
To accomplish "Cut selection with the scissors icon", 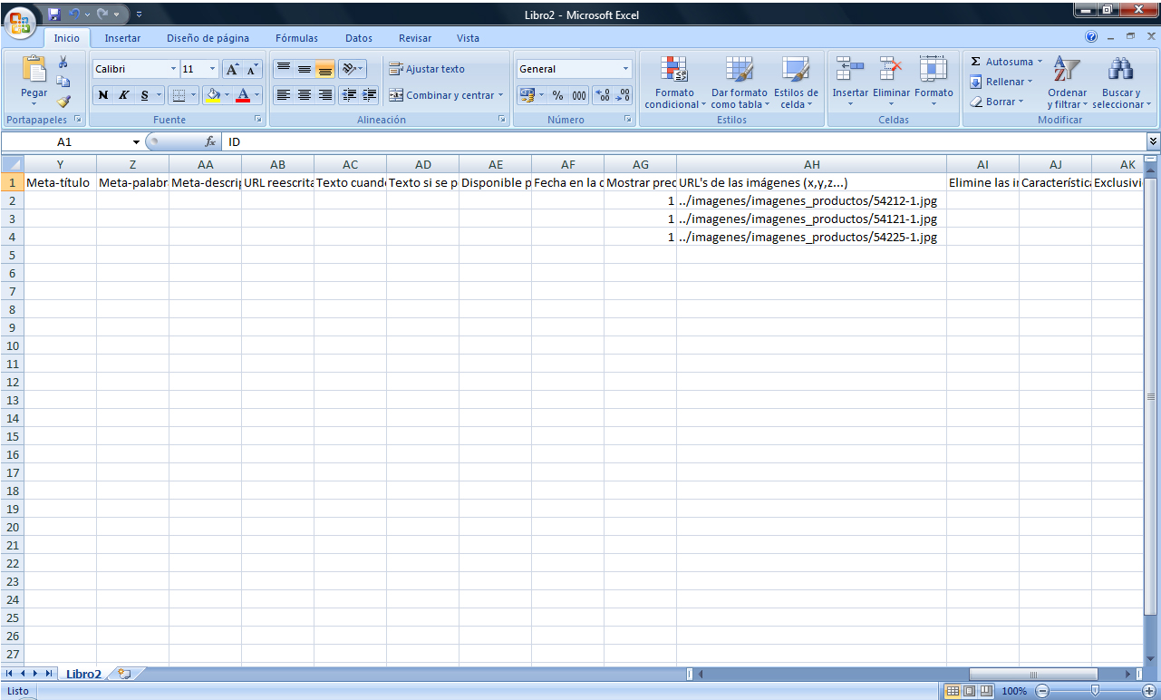I will [63, 63].
